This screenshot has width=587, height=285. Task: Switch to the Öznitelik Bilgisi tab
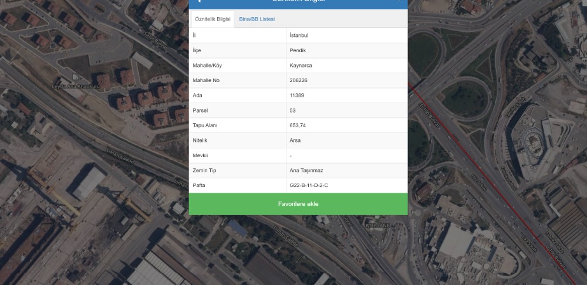[212, 19]
